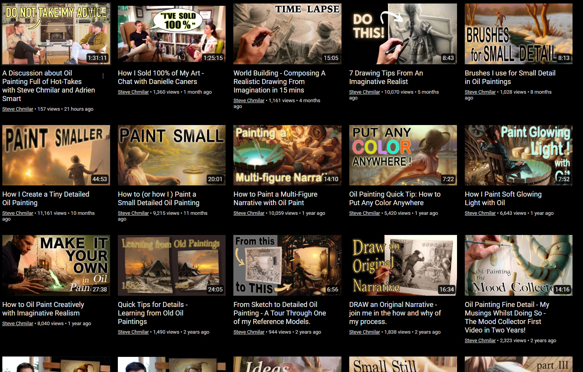The height and width of the screenshot is (372, 583).
Task: Click title 'World Building - Composing A Realistic Drawing'
Action: (x=279, y=82)
